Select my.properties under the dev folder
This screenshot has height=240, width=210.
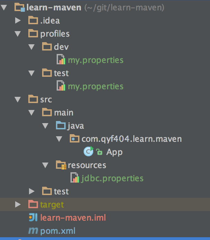click(96, 60)
